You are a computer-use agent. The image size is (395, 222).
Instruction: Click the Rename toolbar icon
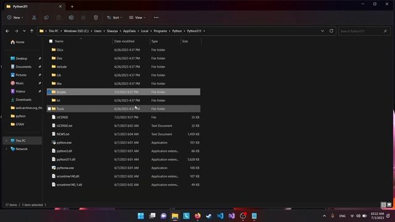coord(71,18)
